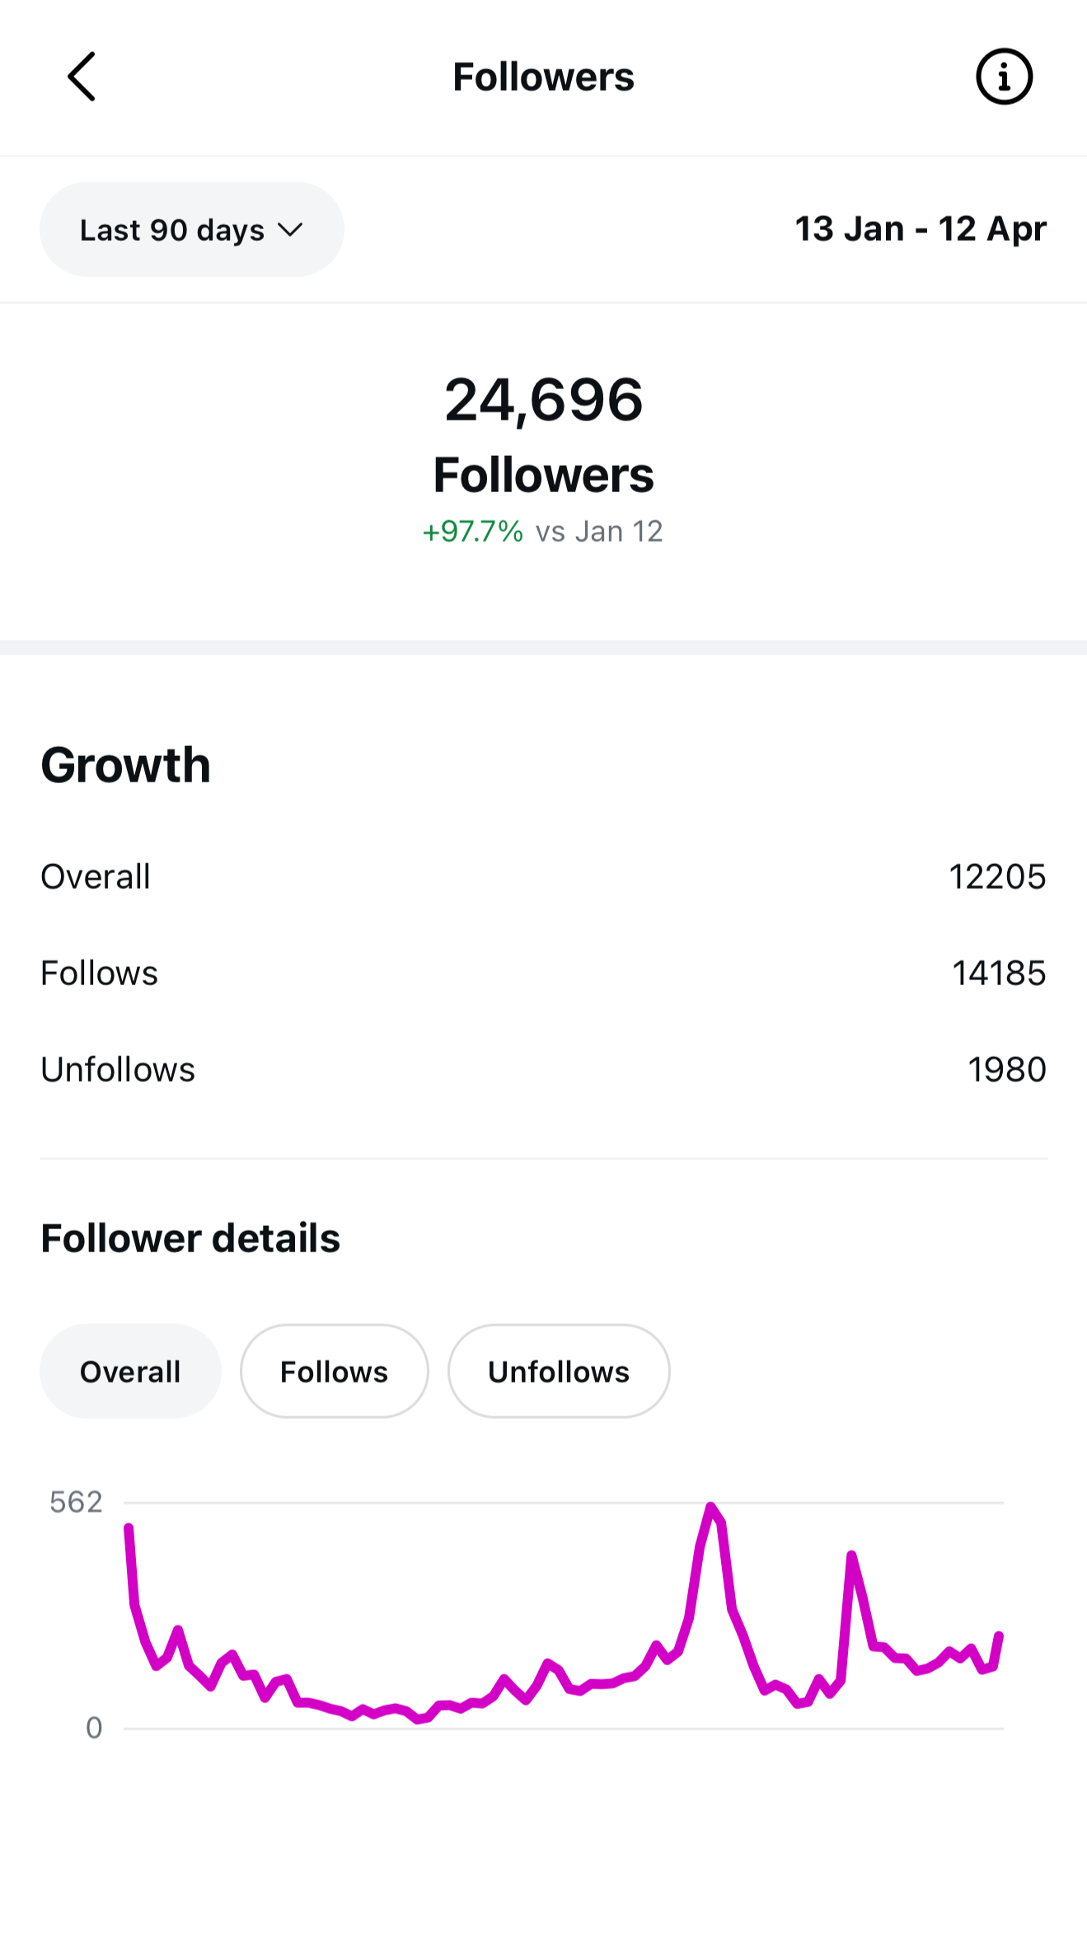Tap the back arrow icon

82,77
